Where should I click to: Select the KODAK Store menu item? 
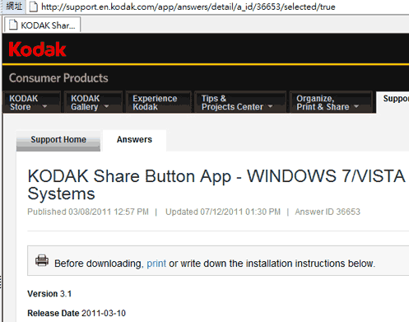click(x=32, y=102)
